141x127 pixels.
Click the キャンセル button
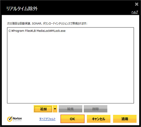click(98, 119)
